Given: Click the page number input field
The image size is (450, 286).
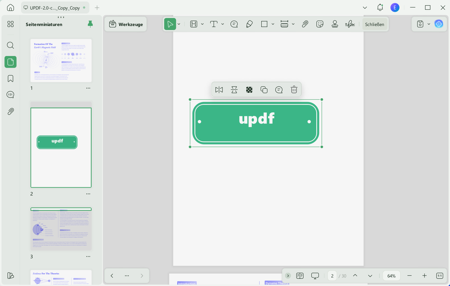Looking at the screenshot, I should (332, 276).
